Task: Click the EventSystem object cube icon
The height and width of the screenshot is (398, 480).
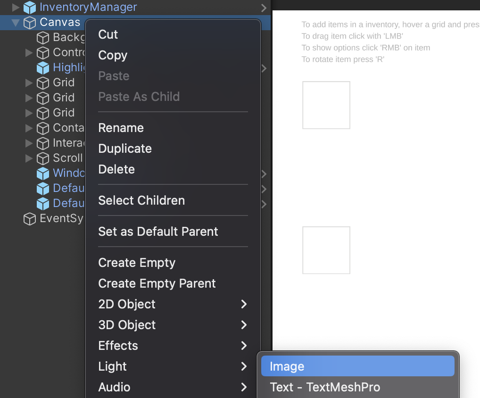Action: tap(30, 219)
